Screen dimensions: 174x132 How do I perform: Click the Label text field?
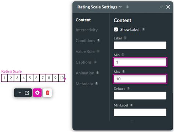coord(140,45)
